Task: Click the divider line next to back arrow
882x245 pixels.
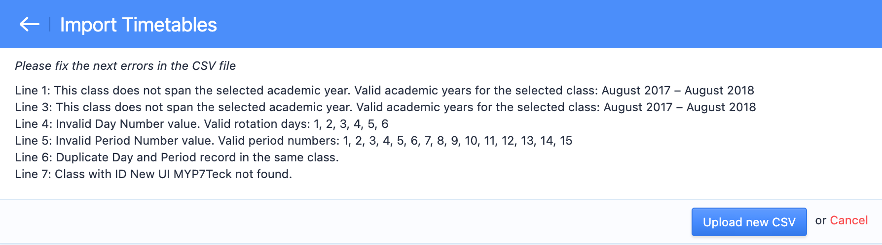Action: 50,24
